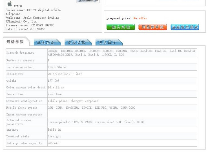Click the 'Quad-band' value
This screenshot has height=152, width=208.
coord(55,94)
